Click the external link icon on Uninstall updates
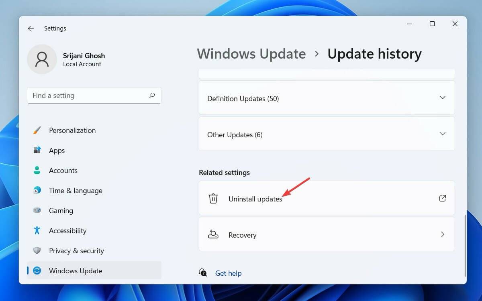482x301 pixels. point(442,198)
